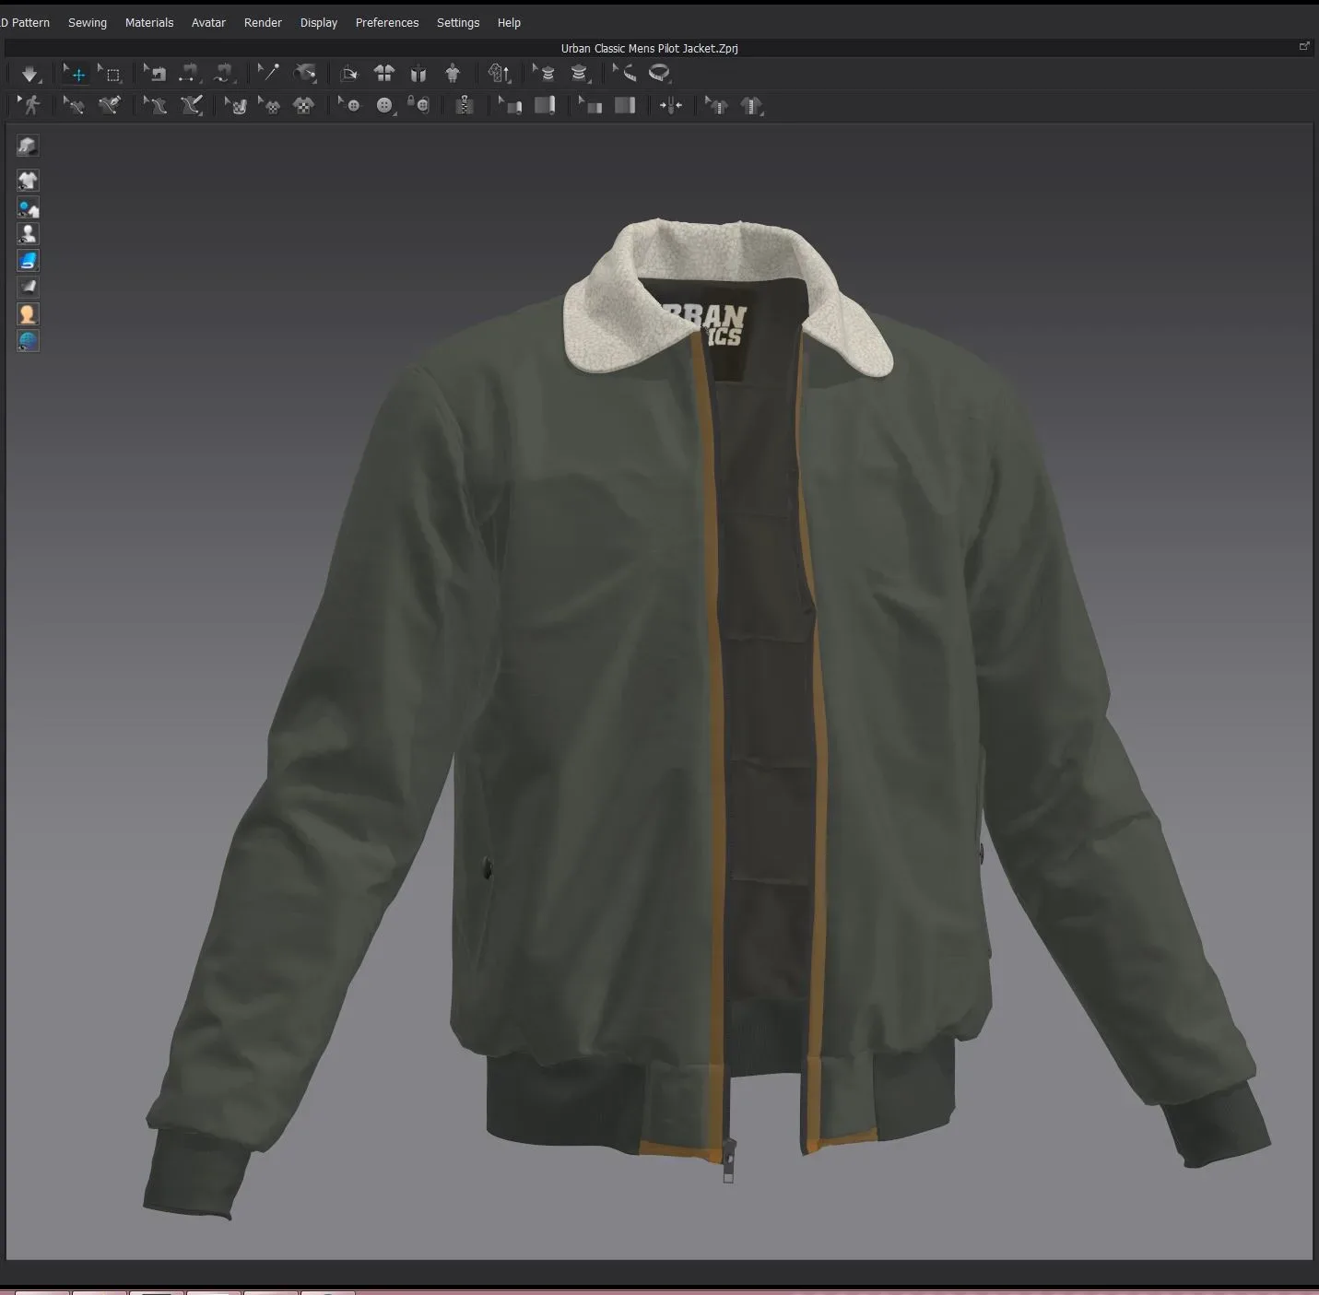Select the Transform Graphic checkered shirt tool
Image resolution: width=1319 pixels, height=1295 pixels.
270,105
